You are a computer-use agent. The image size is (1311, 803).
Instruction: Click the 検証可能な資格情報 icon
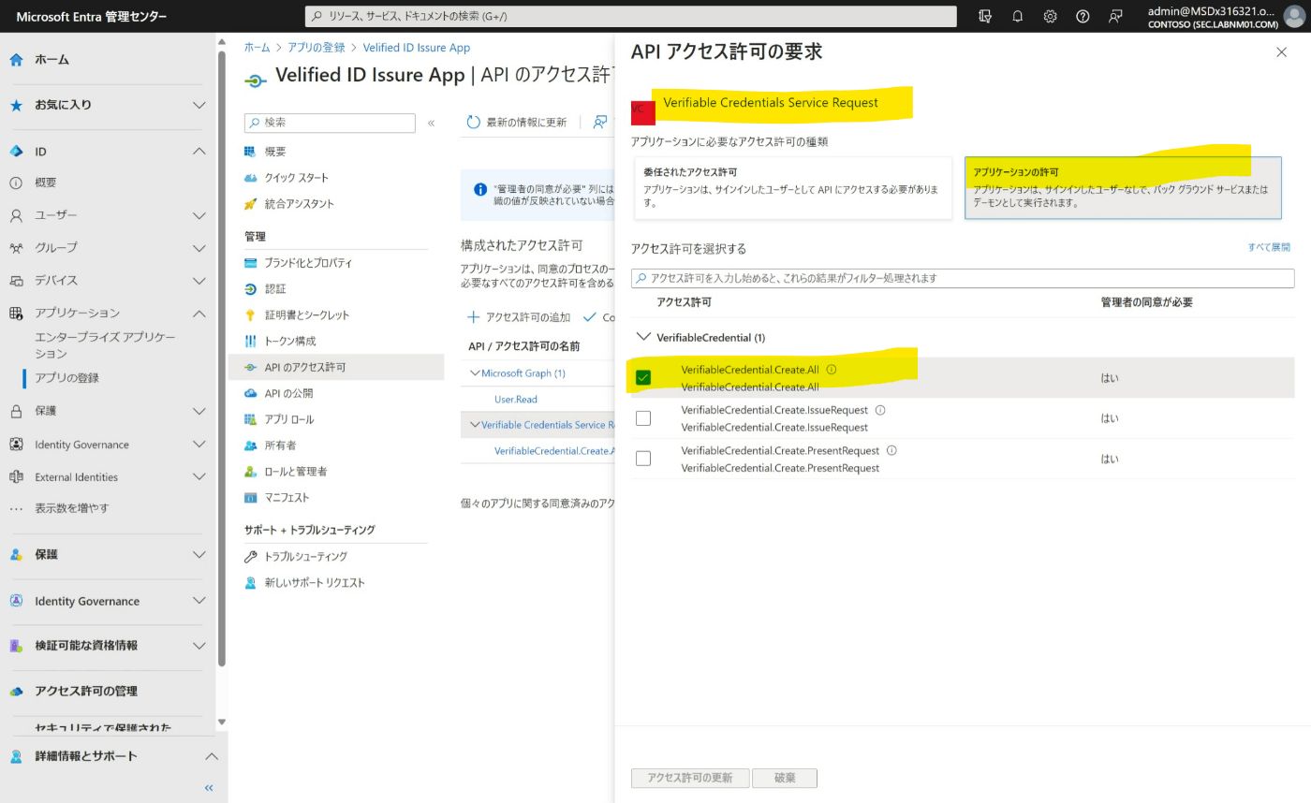[16, 646]
